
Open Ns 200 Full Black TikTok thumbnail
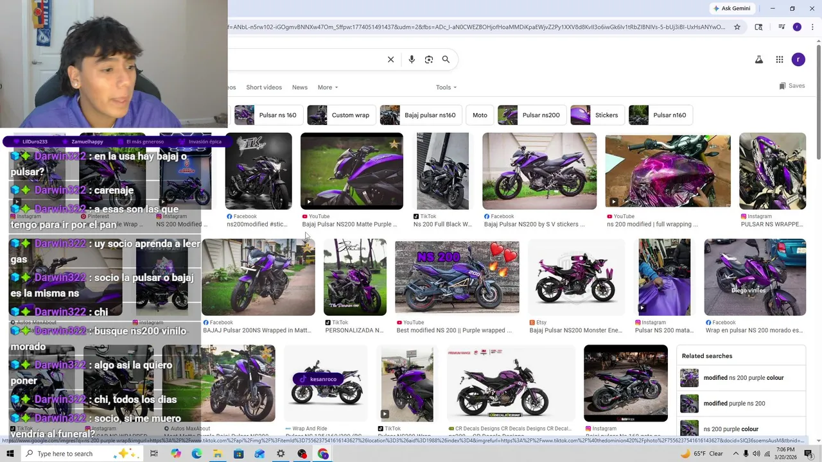coord(442,171)
